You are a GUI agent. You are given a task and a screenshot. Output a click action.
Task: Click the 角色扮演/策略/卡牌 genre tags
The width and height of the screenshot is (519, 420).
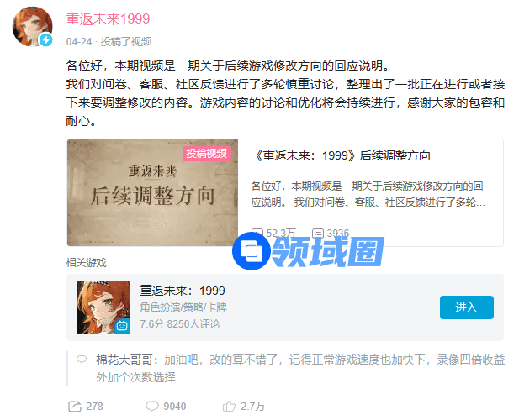click(183, 307)
